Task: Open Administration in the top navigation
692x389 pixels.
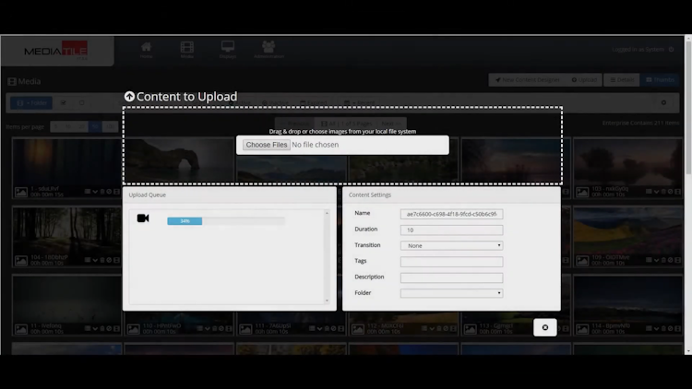Action: (x=268, y=50)
